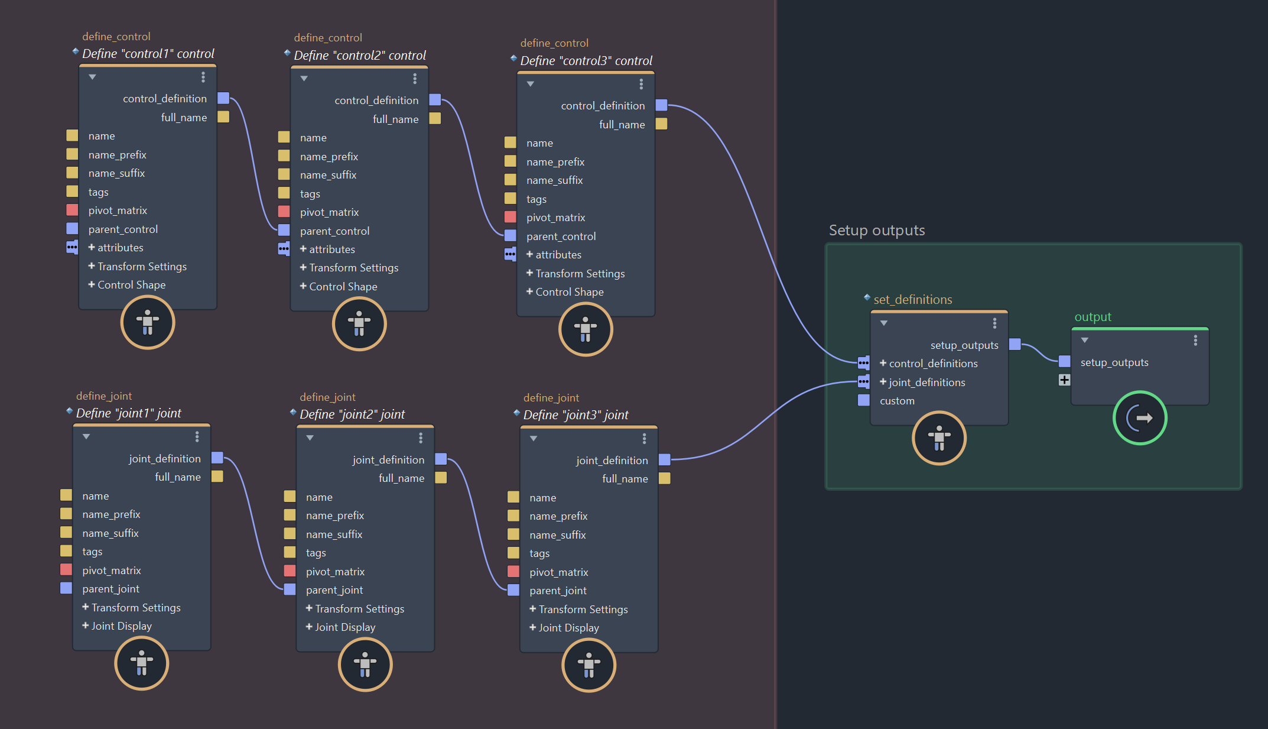Click custom input port on set_definitions
The width and height of the screenshot is (1268, 729).
863,401
